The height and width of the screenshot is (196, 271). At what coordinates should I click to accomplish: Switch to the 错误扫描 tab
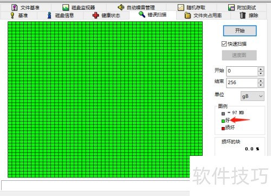point(153,15)
